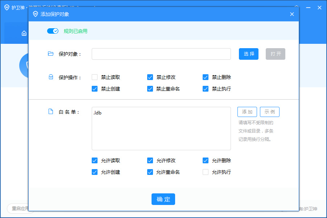Click the 选择 button to browse for objects
Viewport: 327px width, 218px height.
pyautogui.click(x=248, y=53)
